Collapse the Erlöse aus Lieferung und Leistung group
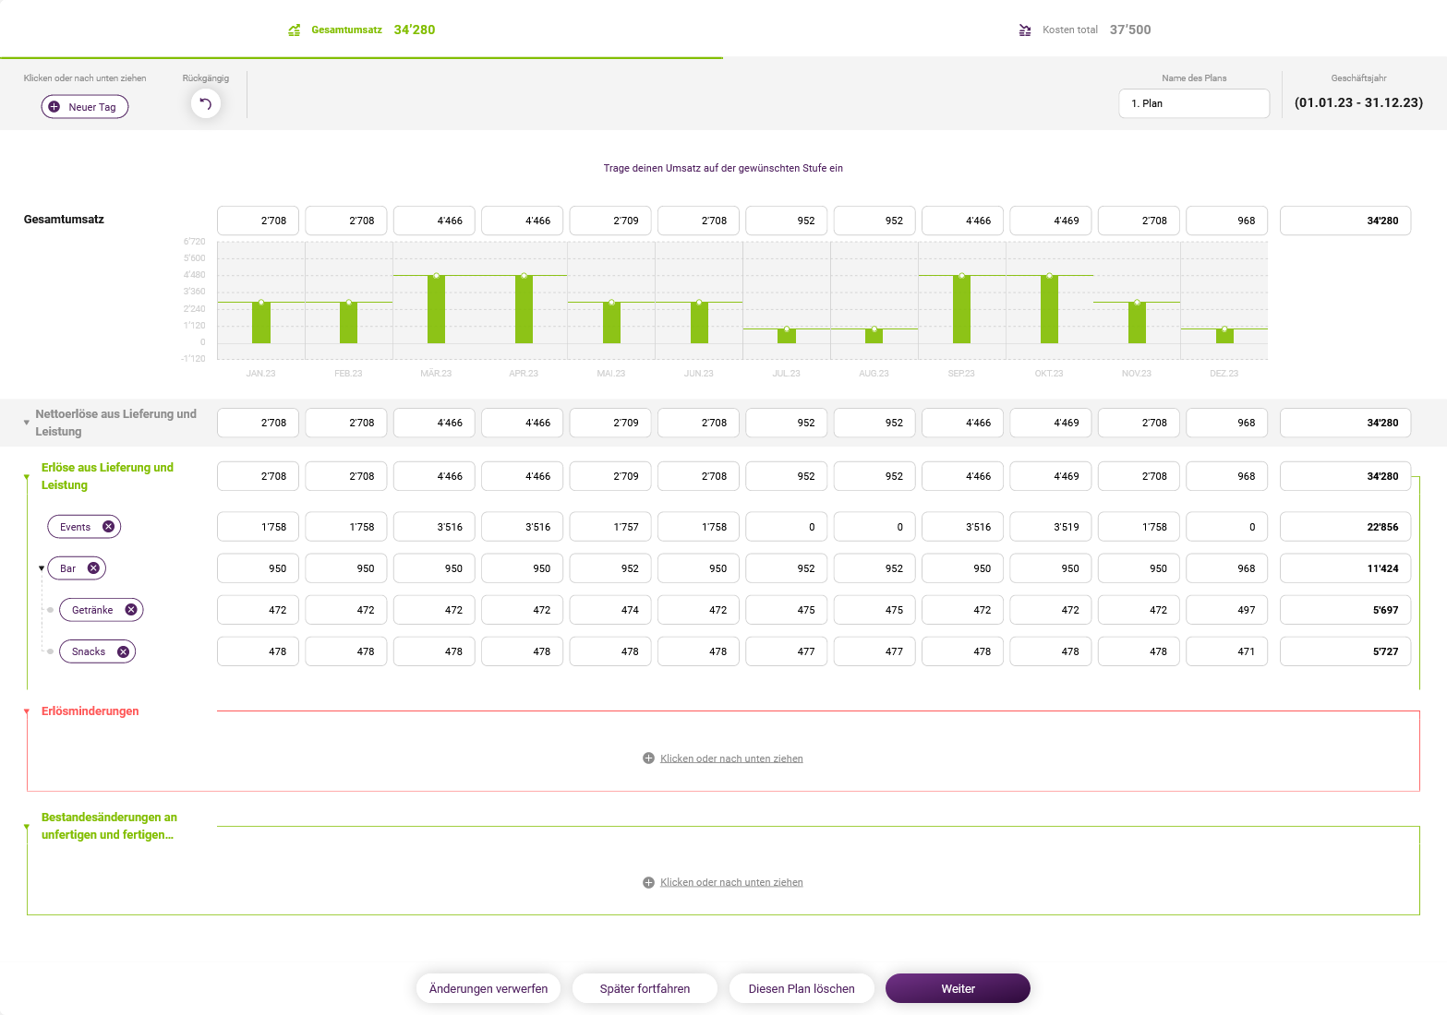 pyautogui.click(x=26, y=476)
